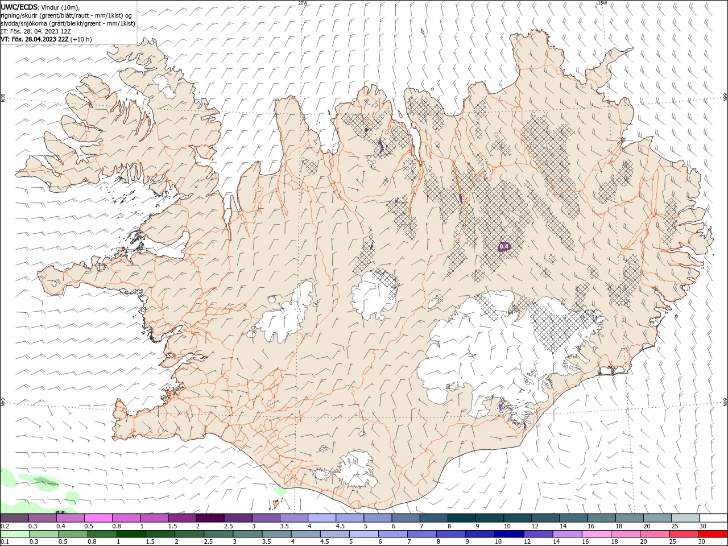Select the upper legend swatch starting at 16
728x546 pixels.
(601, 518)
